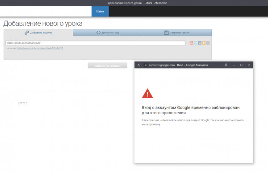The height and width of the screenshot is (173, 268).
Task: Click the light-blue Vimeo source icon
Action: (x=196, y=43)
